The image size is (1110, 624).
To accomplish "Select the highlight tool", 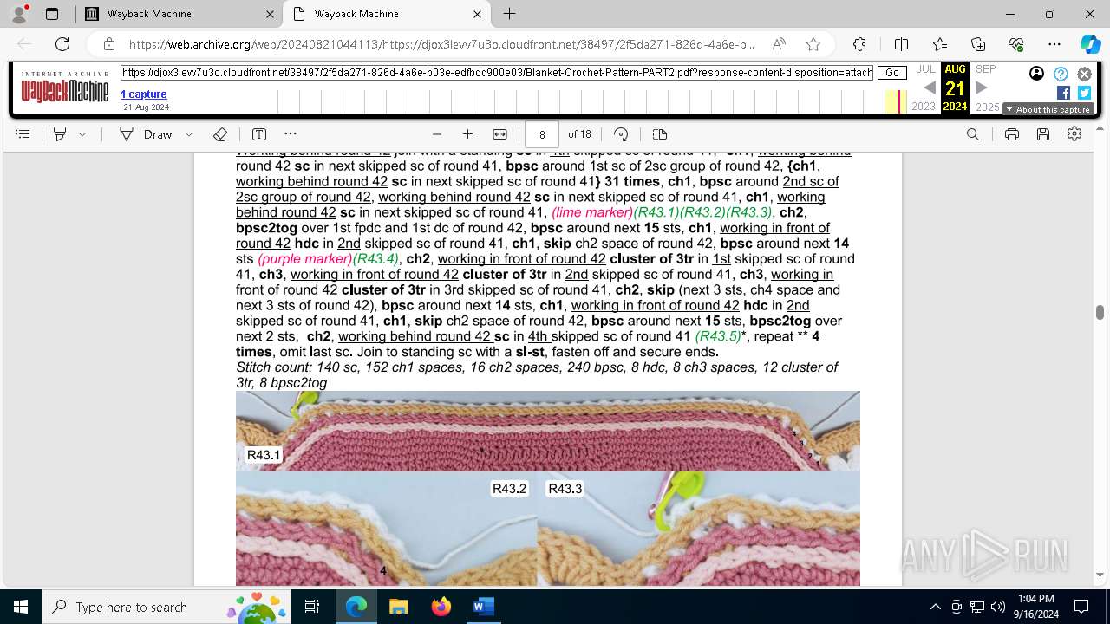I will click(x=60, y=134).
